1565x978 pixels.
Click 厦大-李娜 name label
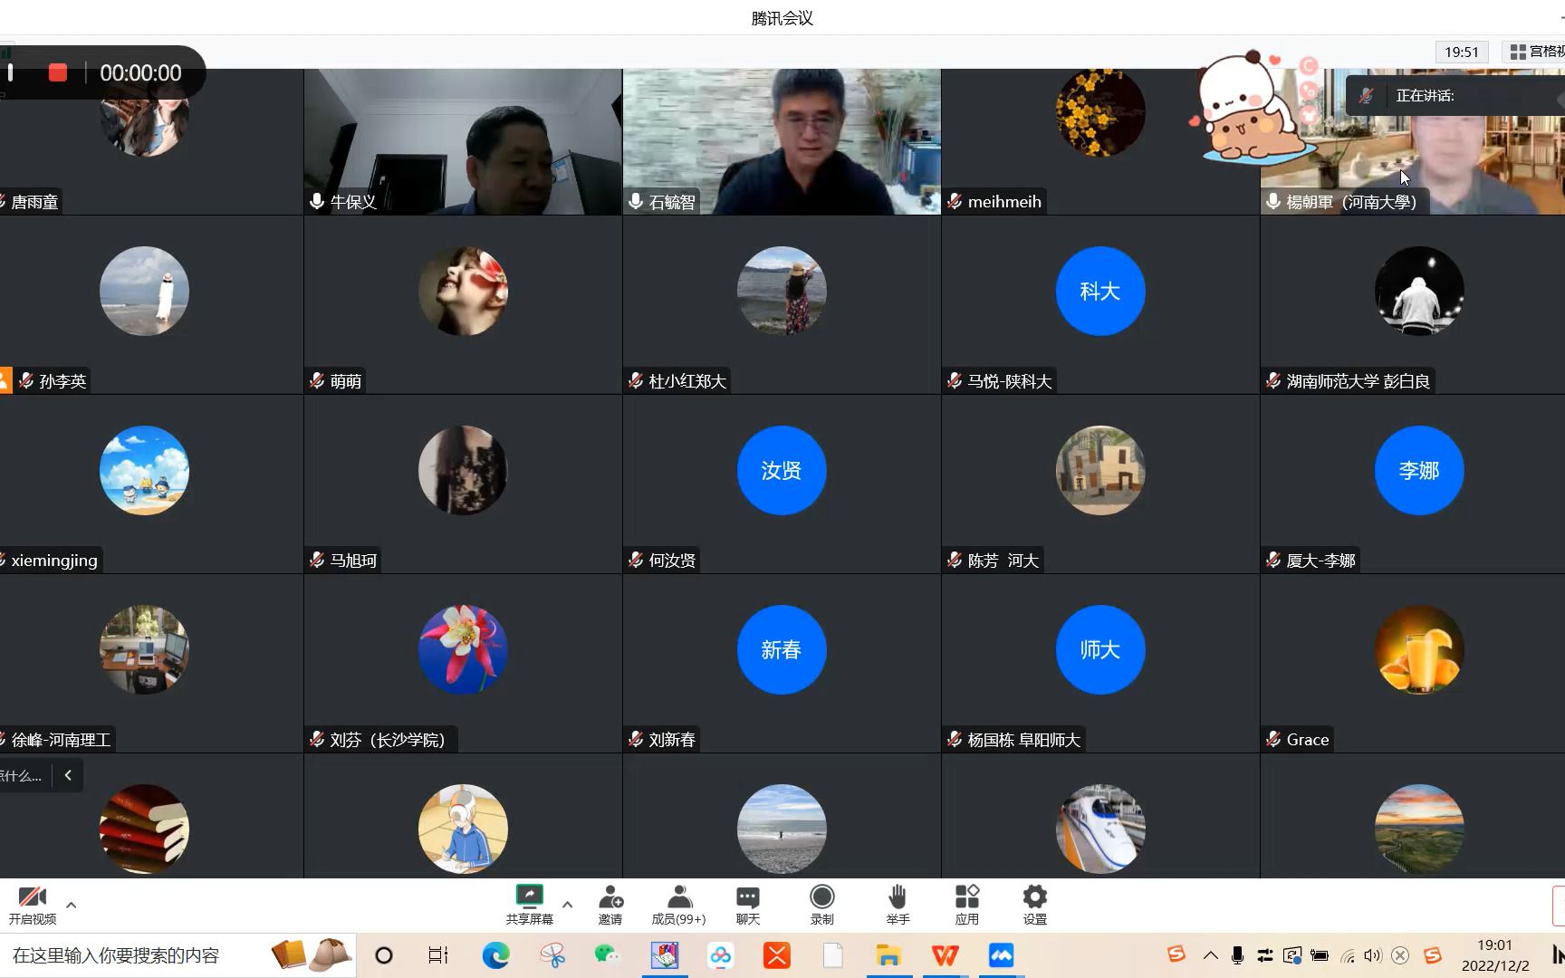pos(1320,561)
